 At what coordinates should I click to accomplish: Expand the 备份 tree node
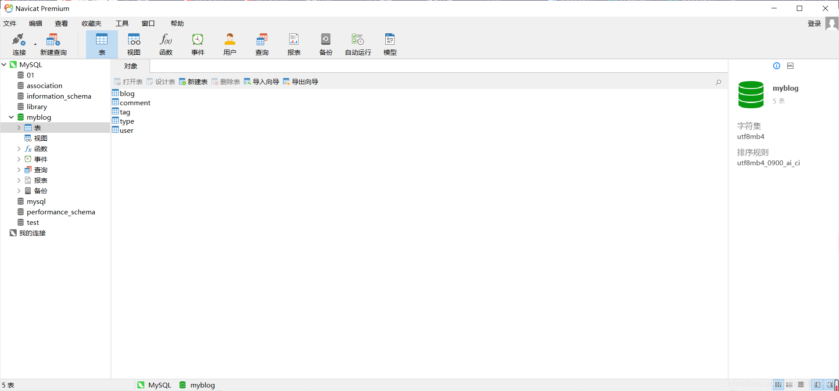click(19, 191)
